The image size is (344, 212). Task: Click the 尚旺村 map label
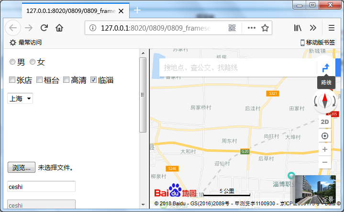point(271,136)
